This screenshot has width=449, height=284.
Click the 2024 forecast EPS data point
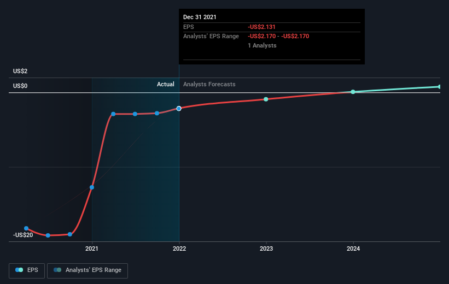click(x=353, y=92)
